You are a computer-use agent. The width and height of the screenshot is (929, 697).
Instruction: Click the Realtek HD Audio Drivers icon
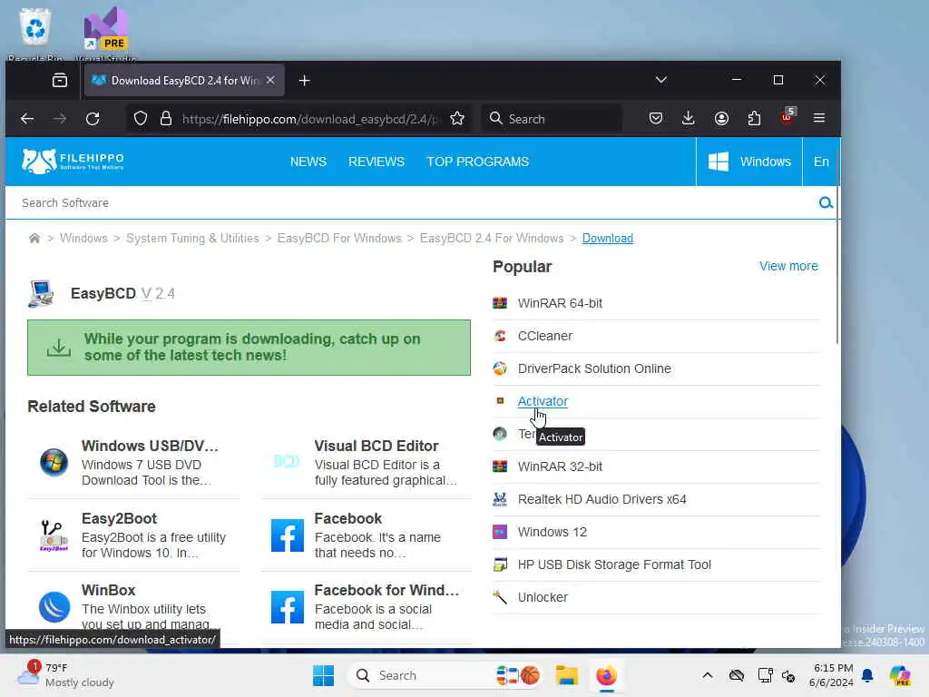click(x=500, y=499)
